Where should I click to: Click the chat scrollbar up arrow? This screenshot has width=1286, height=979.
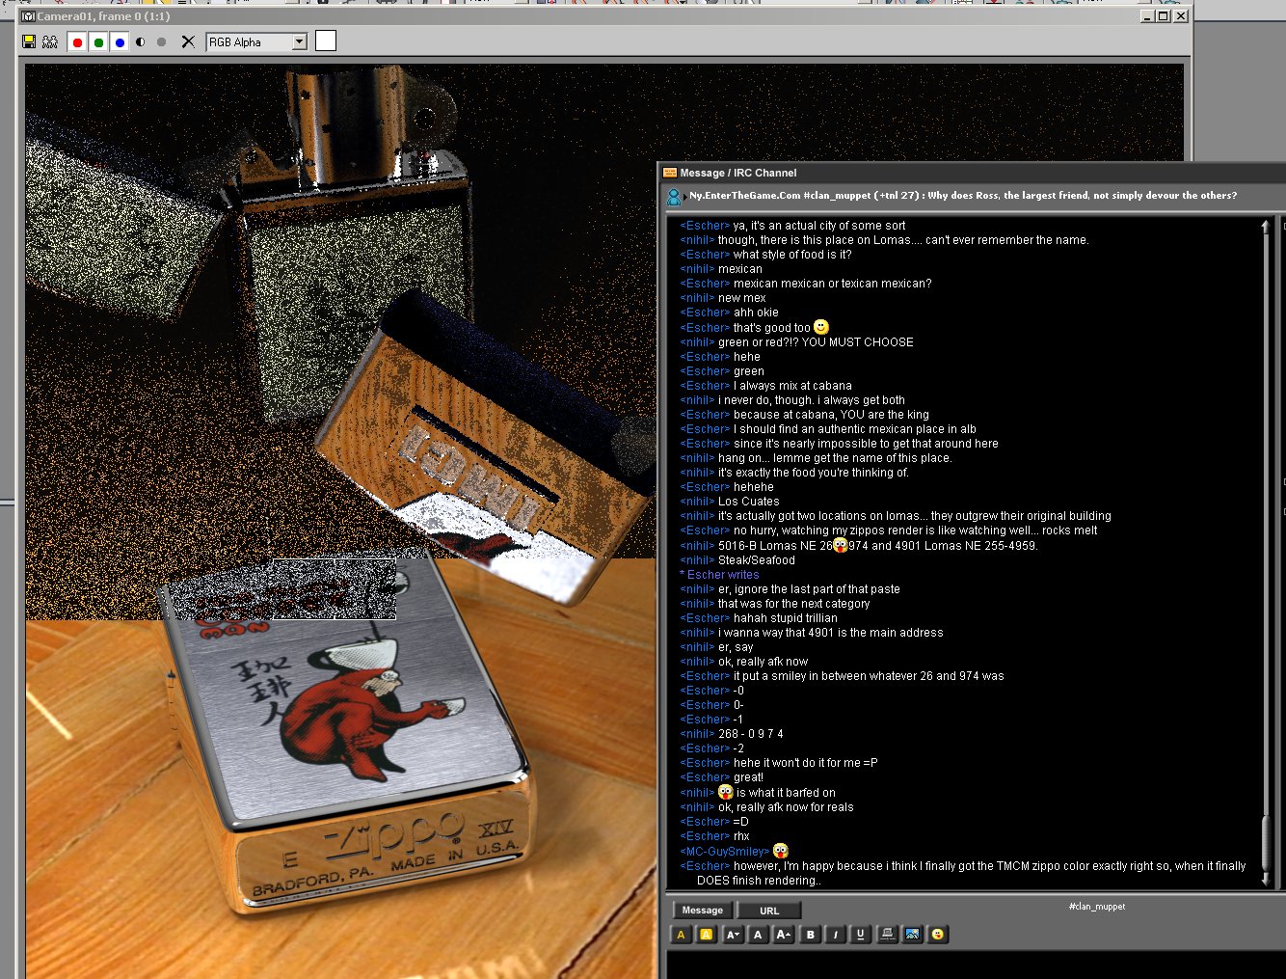pos(1266,226)
